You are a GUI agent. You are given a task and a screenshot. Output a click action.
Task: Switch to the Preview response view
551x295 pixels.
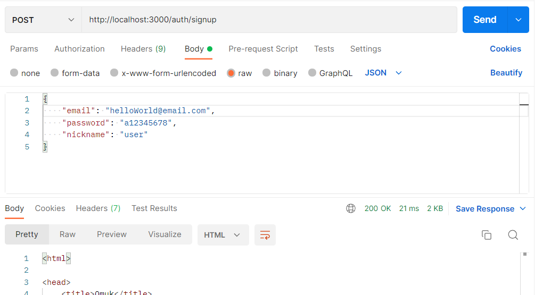click(x=112, y=234)
